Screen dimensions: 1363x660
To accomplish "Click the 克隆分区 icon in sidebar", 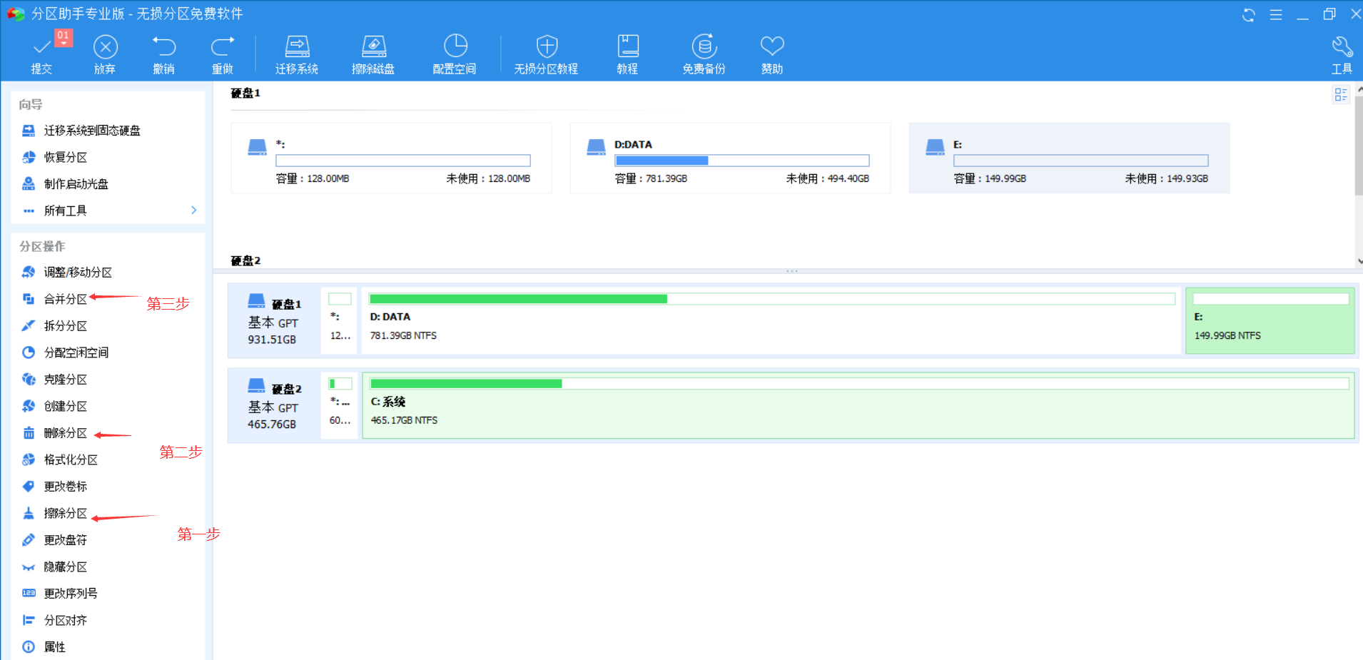I will pyautogui.click(x=29, y=380).
